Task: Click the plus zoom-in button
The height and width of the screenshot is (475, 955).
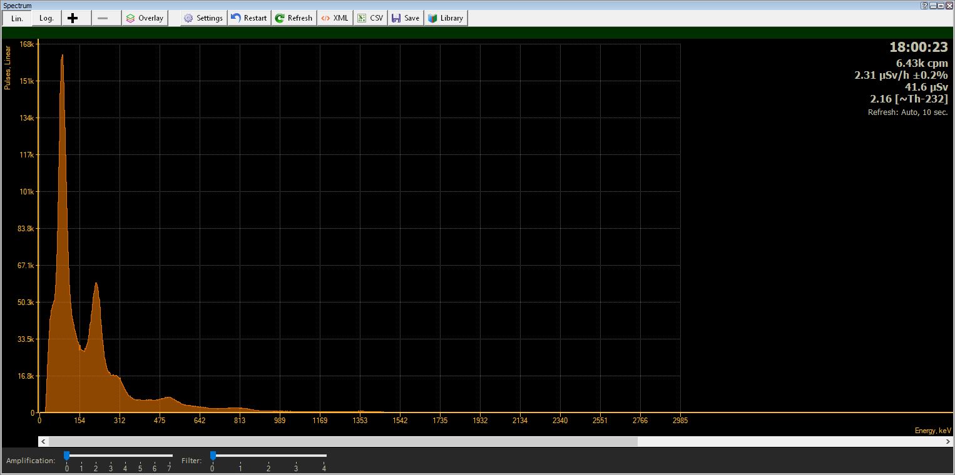Action: [73, 18]
